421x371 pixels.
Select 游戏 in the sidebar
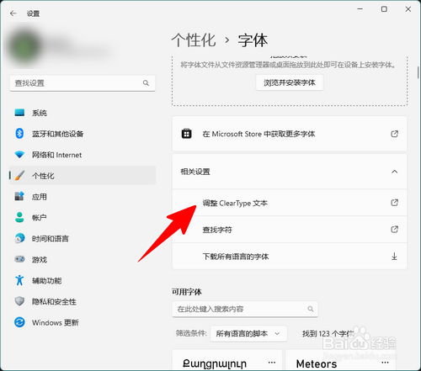pyautogui.click(x=83, y=259)
